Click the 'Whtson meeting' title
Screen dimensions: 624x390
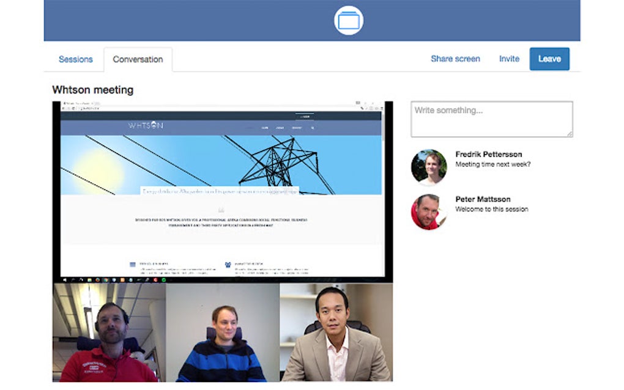click(x=93, y=90)
